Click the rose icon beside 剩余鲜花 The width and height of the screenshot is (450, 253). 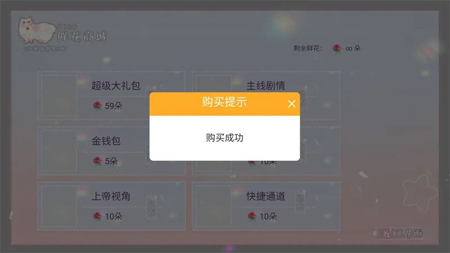coord(337,48)
